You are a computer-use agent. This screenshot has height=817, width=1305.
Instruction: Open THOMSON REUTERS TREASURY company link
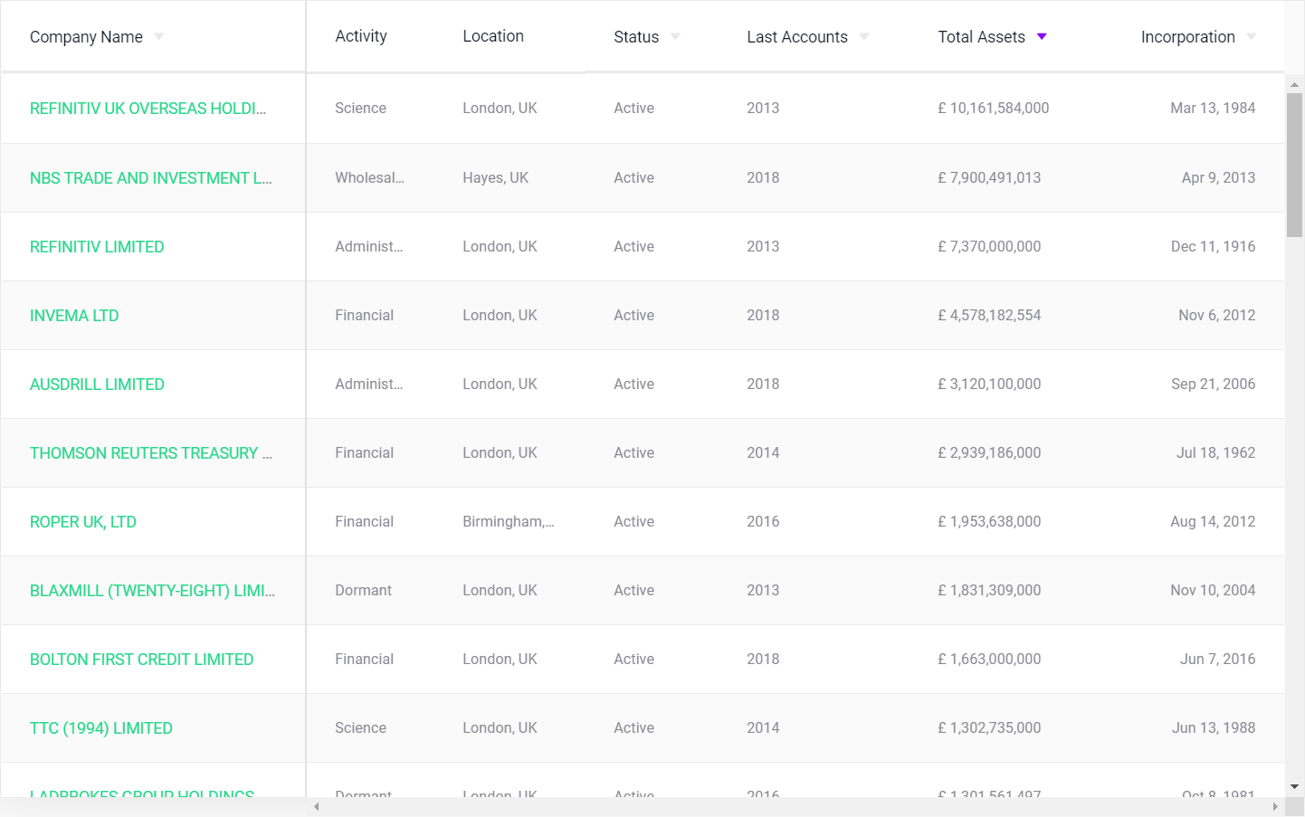(151, 453)
